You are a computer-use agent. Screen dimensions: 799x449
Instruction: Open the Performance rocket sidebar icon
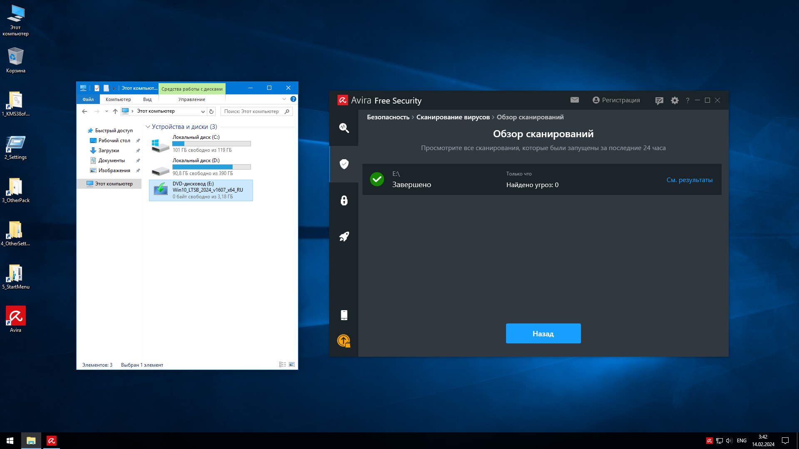pos(344,237)
